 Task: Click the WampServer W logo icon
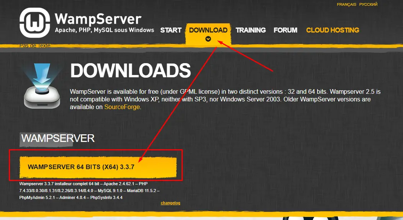click(x=35, y=23)
